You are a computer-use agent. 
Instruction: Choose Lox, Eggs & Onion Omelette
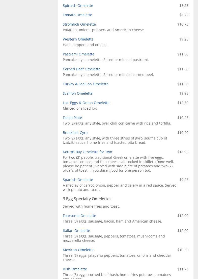(x=86, y=103)
